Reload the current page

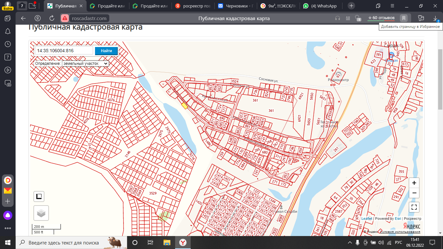pyautogui.click(x=52, y=18)
